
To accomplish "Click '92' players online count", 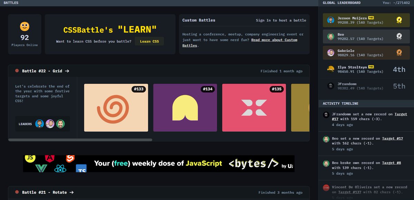I will (x=24, y=38).
